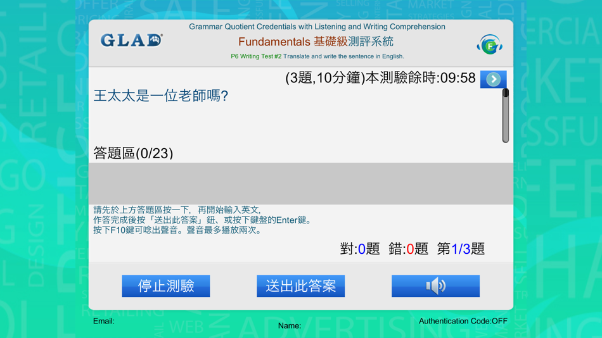This screenshot has height=338, width=602.
Task: Click the round F headset logo icon
Action: 489,45
